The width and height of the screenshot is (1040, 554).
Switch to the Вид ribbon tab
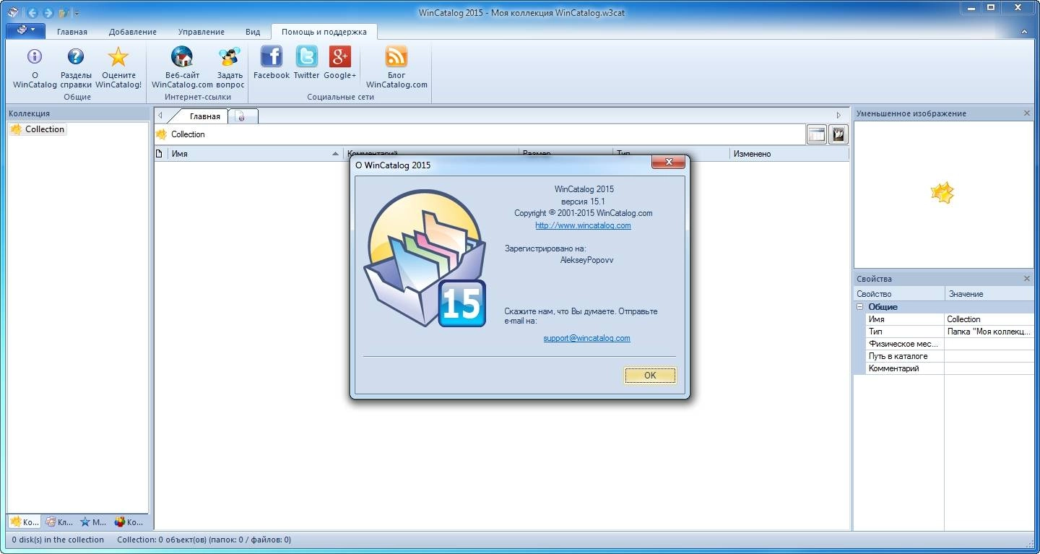(x=253, y=32)
